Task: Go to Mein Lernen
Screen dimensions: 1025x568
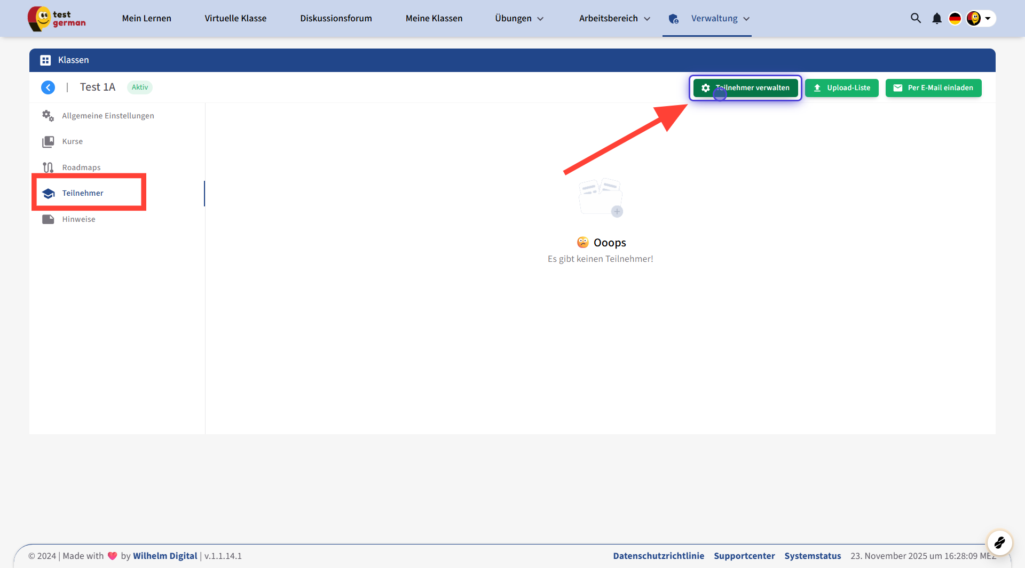Action: (146, 19)
